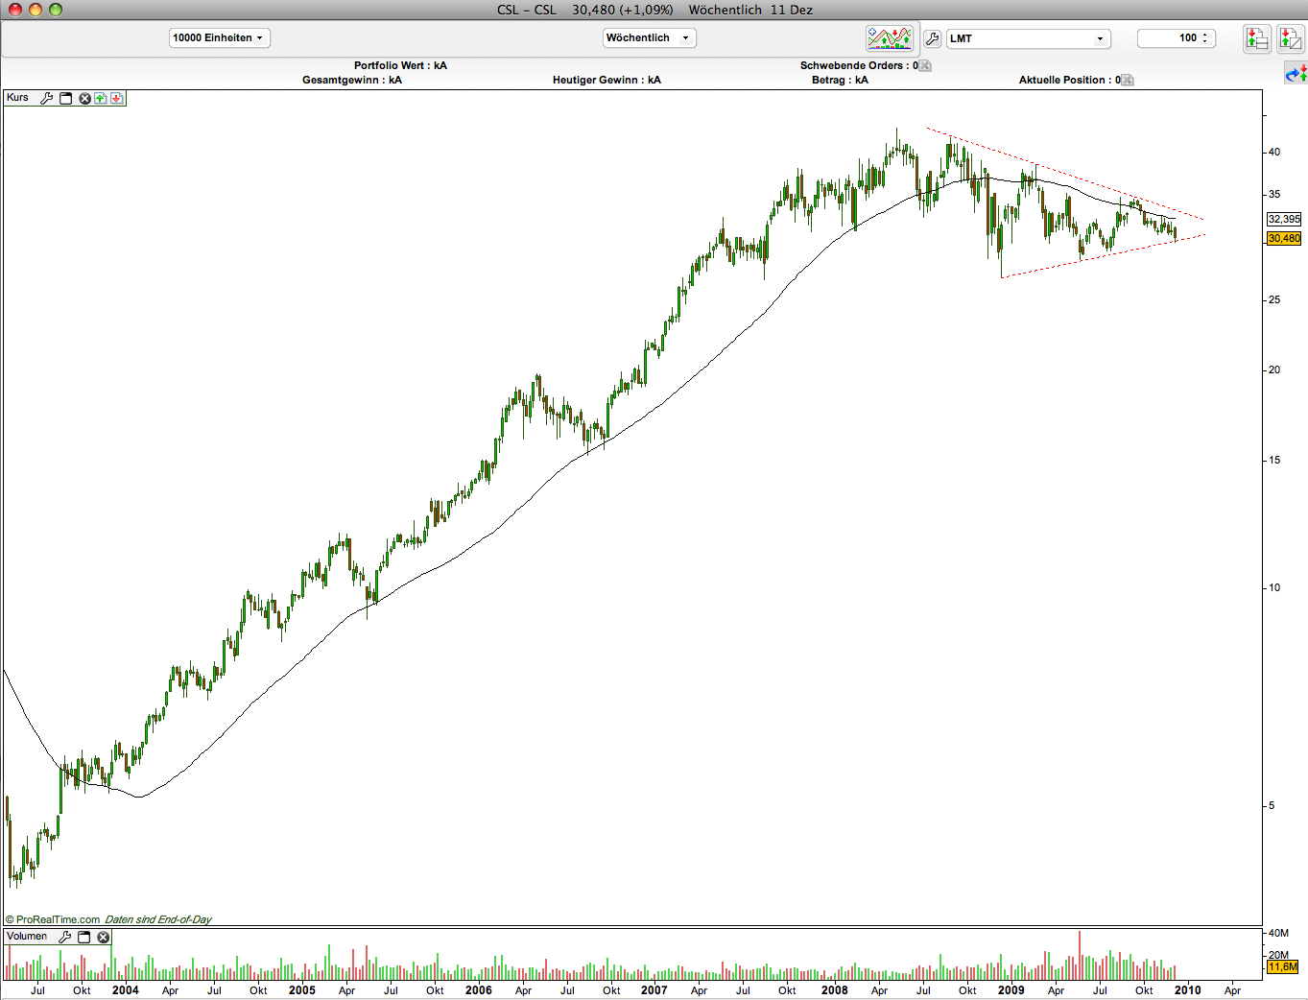Click the 11,6M volume value label

[x=1282, y=967]
